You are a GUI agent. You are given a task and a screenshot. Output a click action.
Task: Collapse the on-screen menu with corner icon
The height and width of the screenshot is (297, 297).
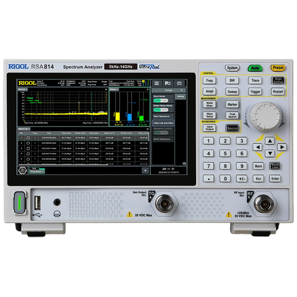(x=184, y=164)
